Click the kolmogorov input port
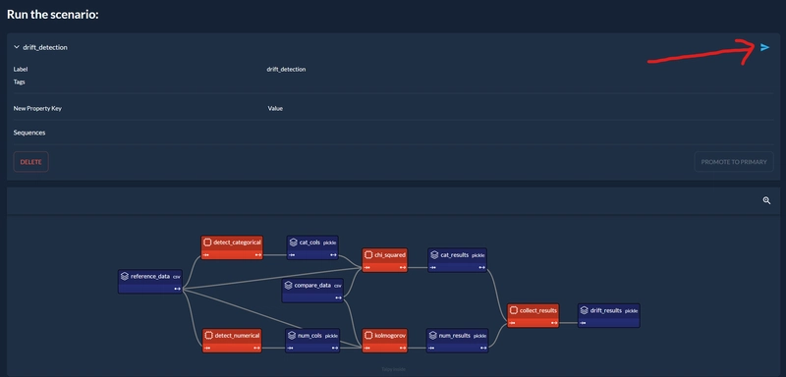Viewport: 786px width, 377px height. (x=367, y=348)
